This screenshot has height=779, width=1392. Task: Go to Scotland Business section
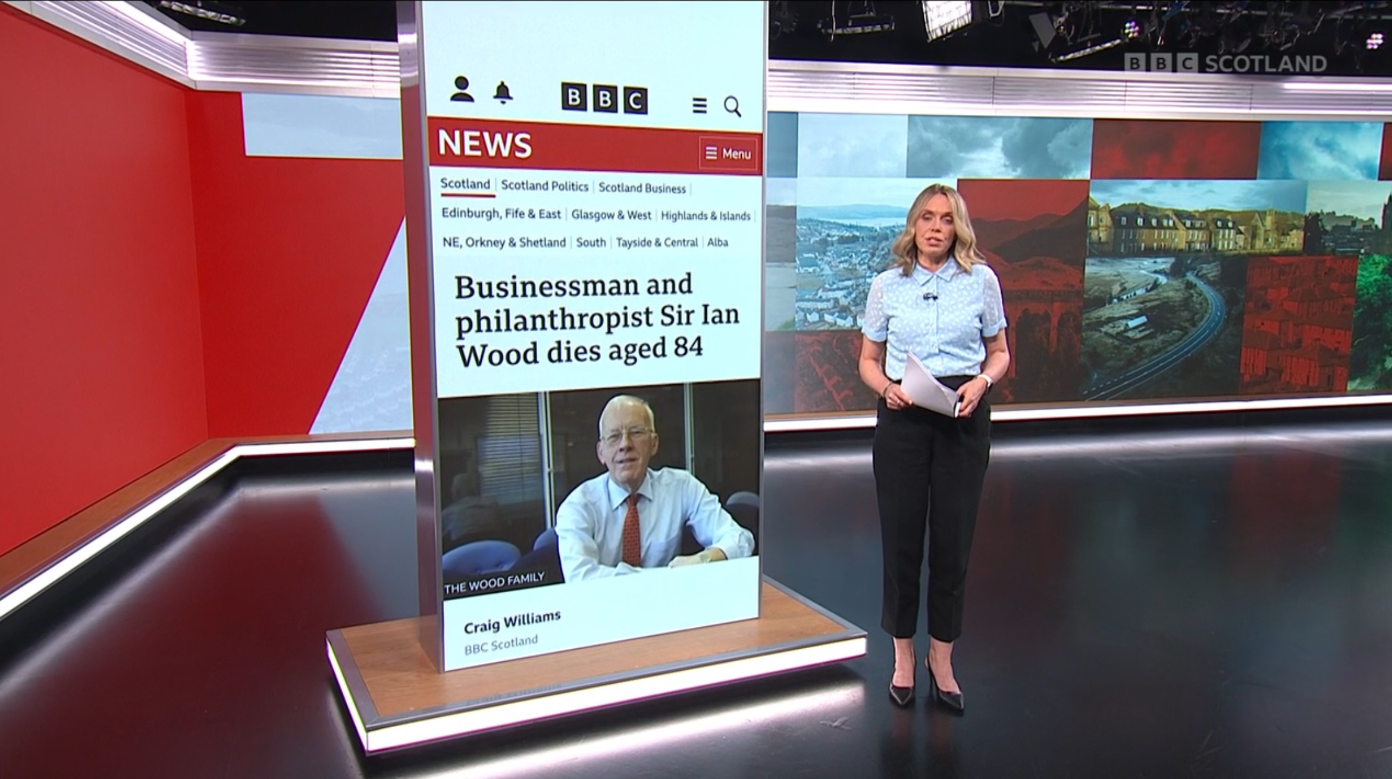[x=642, y=189]
